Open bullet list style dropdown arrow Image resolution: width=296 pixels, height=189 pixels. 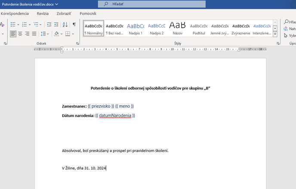pyautogui.click(x=18, y=24)
